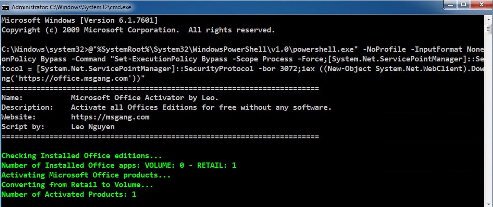Click the Microsoft Corporation copyright line

[138, 30]
